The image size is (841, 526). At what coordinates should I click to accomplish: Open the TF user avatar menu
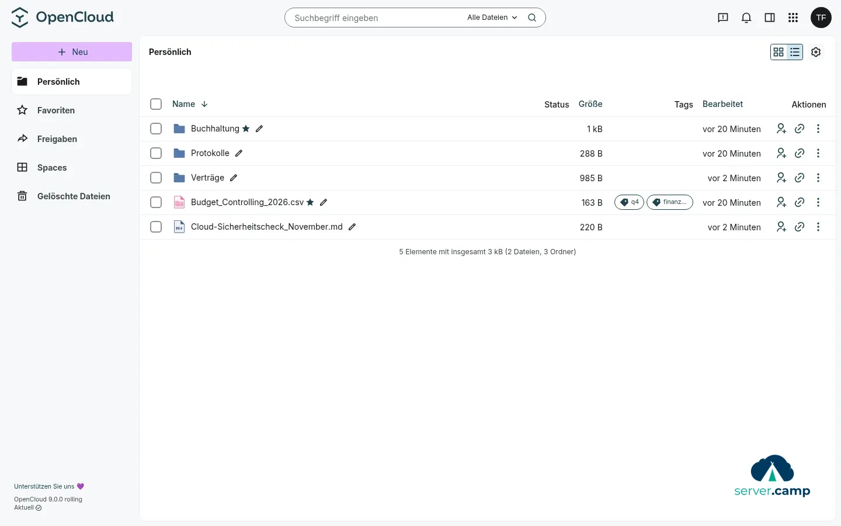[x=821, y=18]
